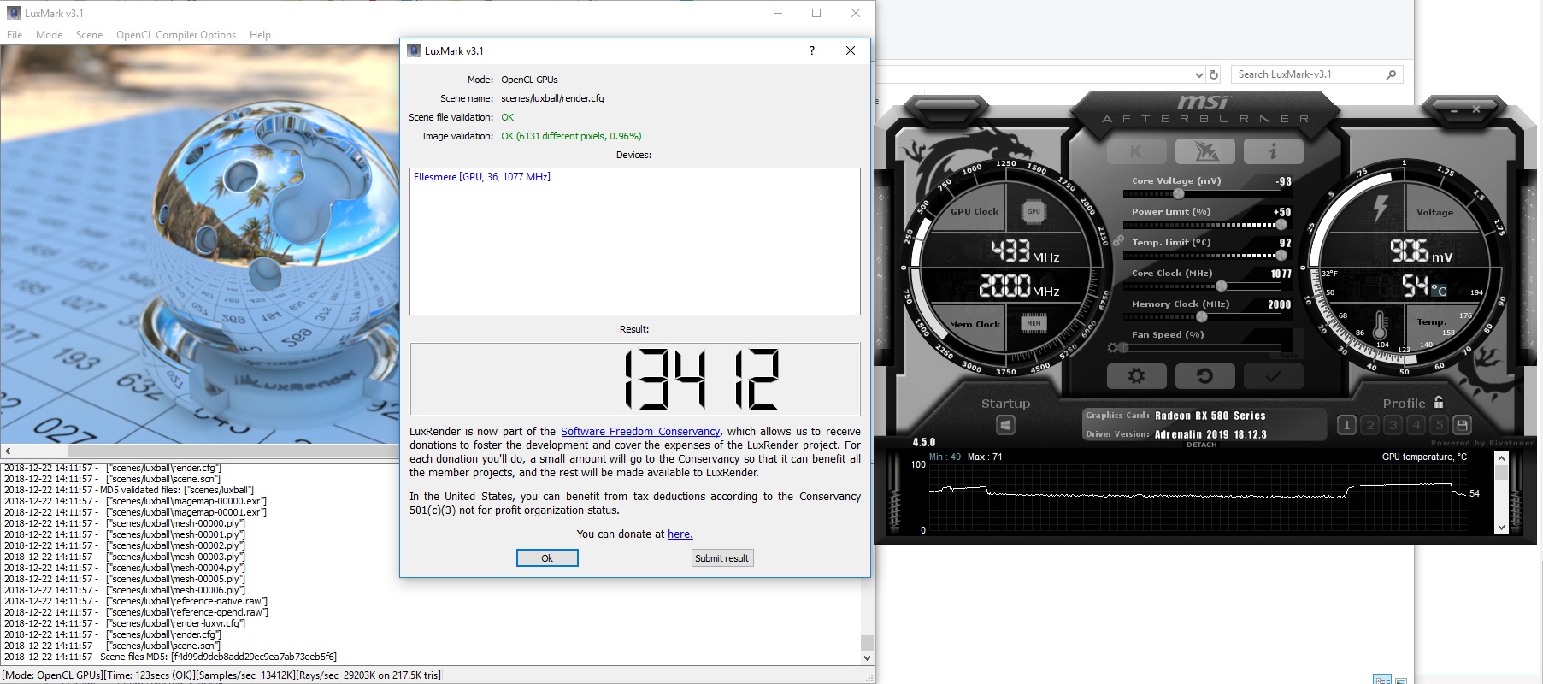Viewport: 1543px width, 684px height.
Task: Select the Ellesmere GPU device entry
Action: click(x=482, y=177)
